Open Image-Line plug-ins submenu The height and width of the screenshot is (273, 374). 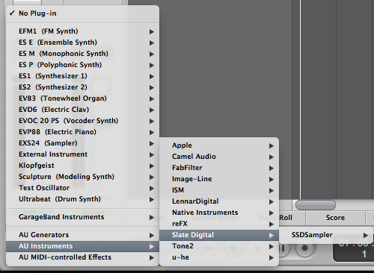pyautogui.click(x=219, y=179)
